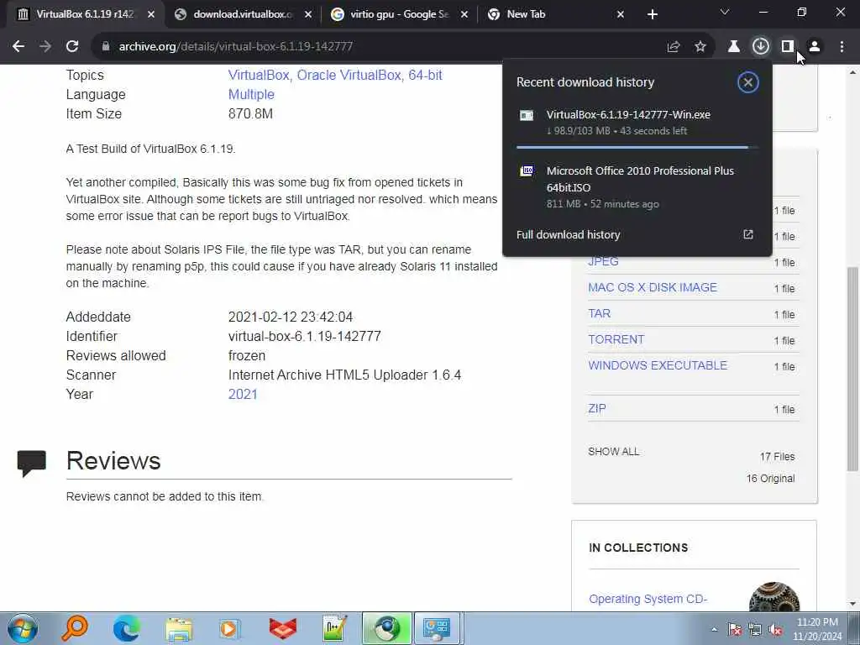Click the Action Center flag tray icon
Viewport: 860px width, 645px height.
[x=734, y=629]
